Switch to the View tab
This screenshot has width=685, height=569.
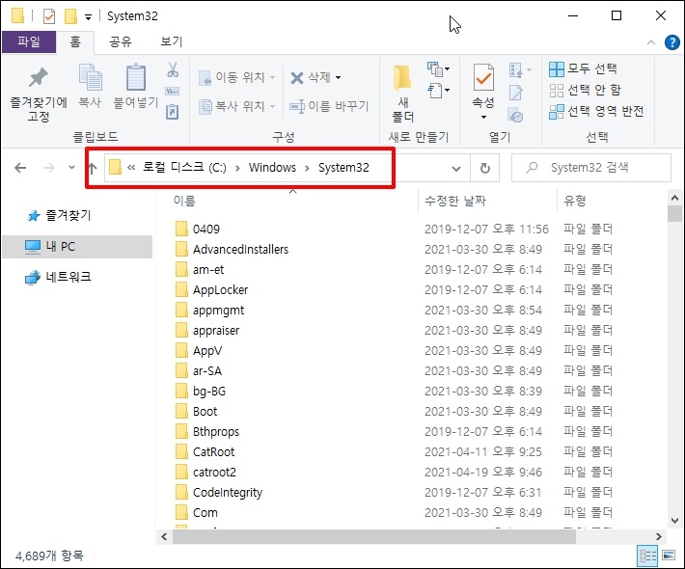(172, 41)
